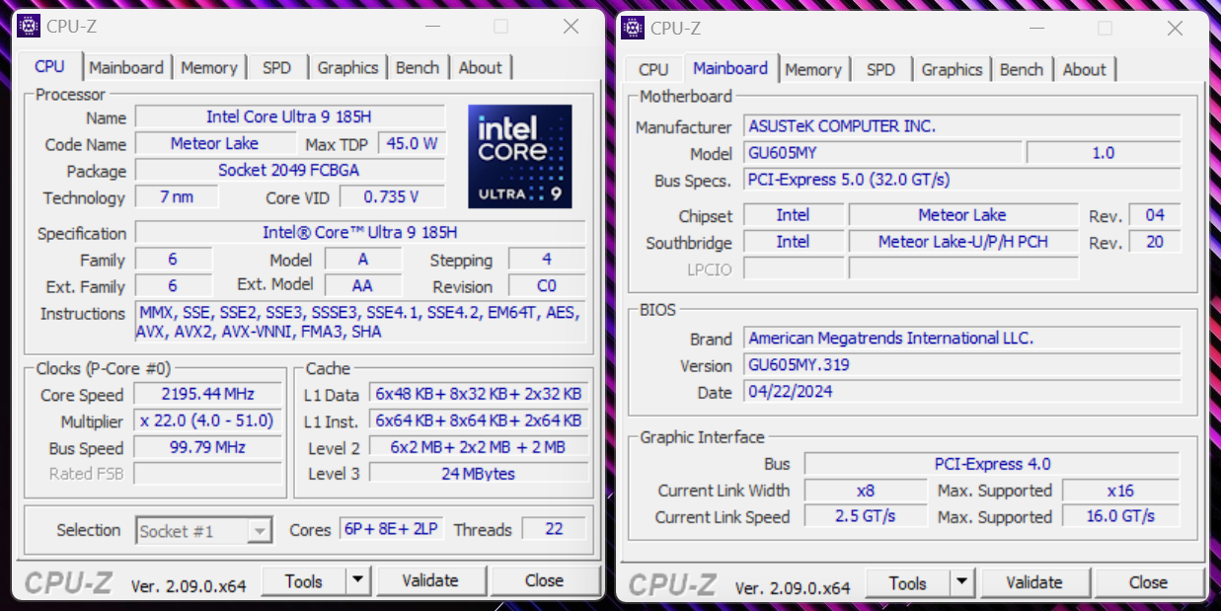This screenshot has width=1221, height=611.
Task: Click the Core VID value '0.735 V'
Action: tap(392, 197)
